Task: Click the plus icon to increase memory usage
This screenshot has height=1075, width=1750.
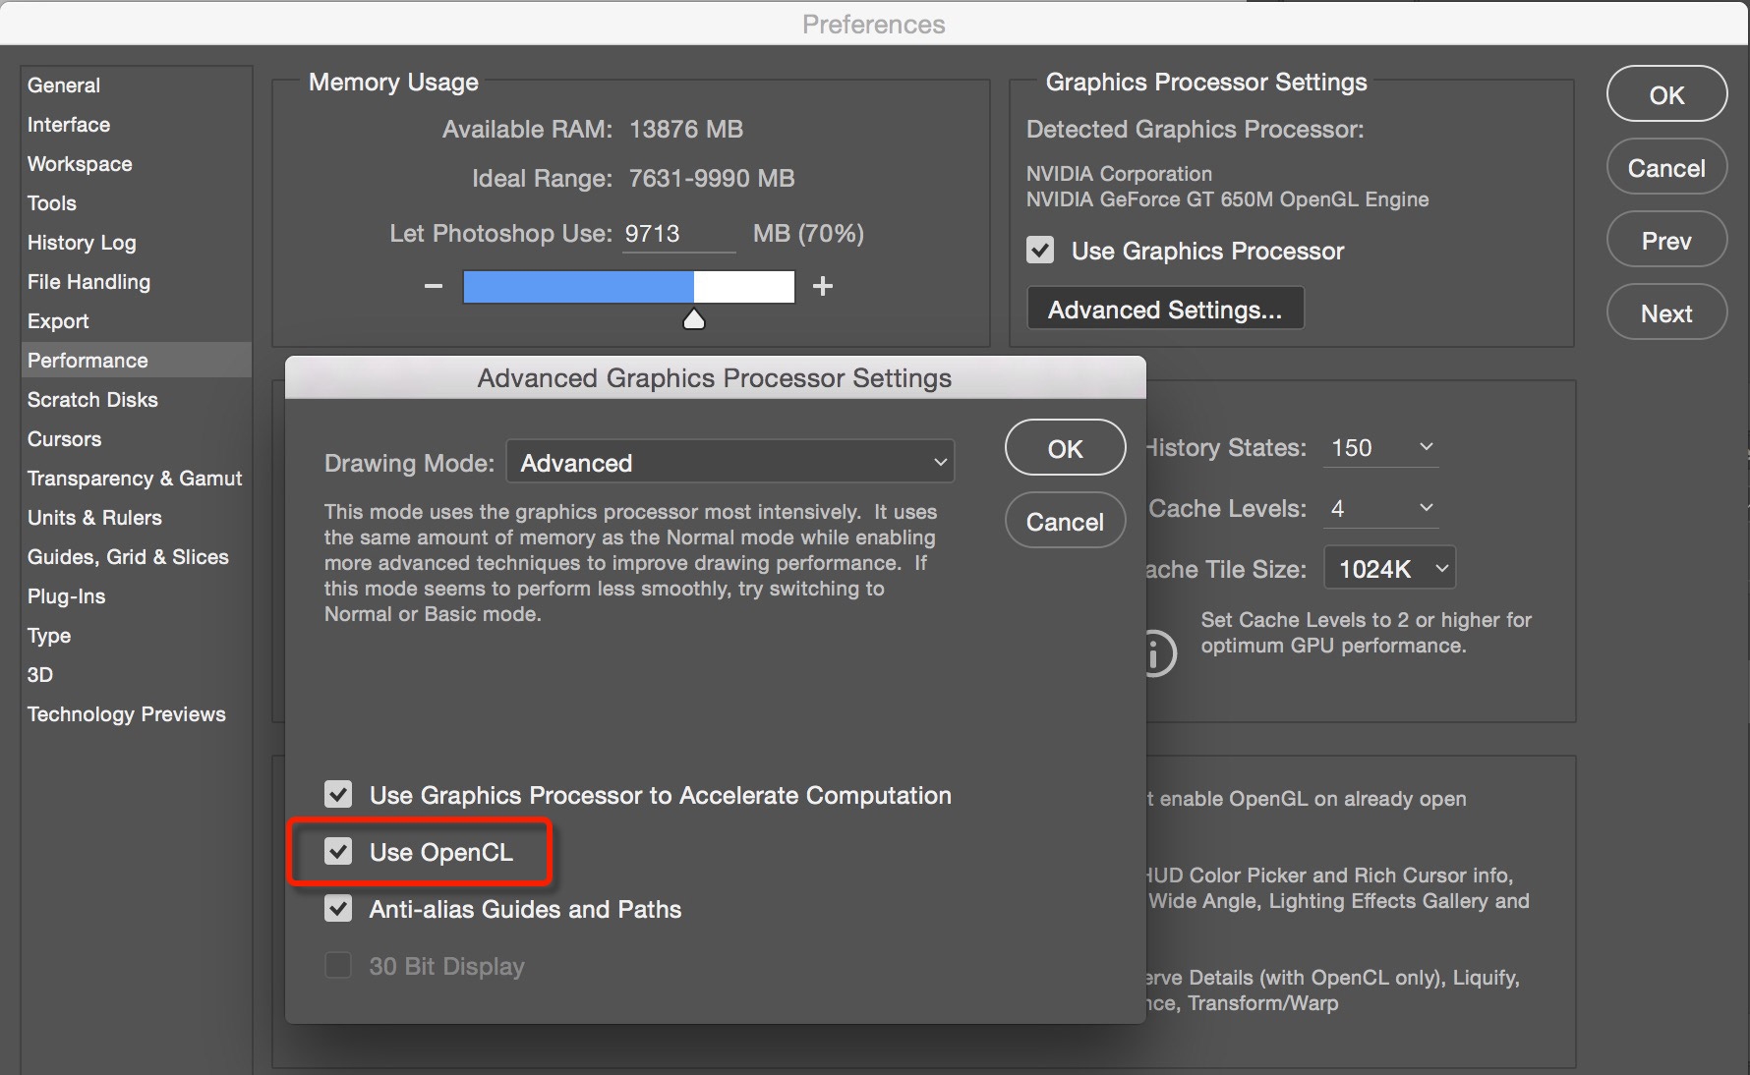Action: point(823,286)
